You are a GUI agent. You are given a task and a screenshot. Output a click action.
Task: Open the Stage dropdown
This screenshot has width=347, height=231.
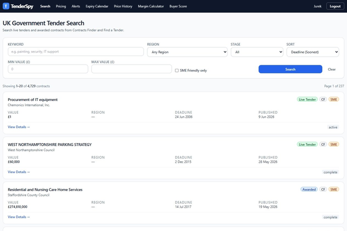(x=257, y=52)
